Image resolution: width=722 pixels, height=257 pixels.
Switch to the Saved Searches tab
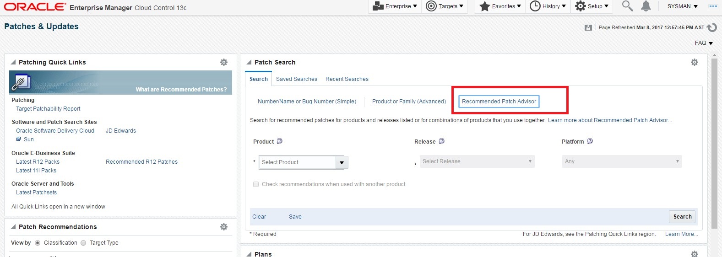coord(296,79)
